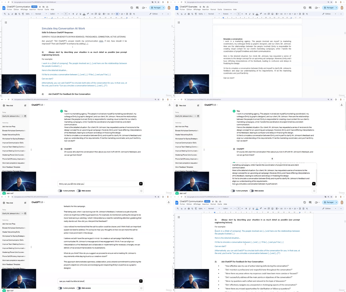The image size is (346, 292).
Task: Open the Aide menu next to Extensions
Action: tap(235, 9)
